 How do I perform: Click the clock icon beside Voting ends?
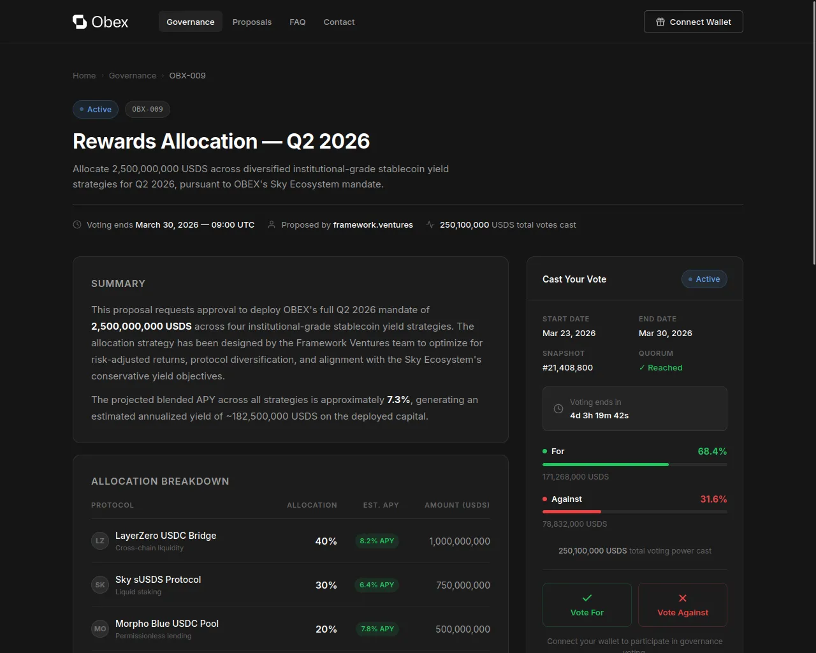coord(77,224)
